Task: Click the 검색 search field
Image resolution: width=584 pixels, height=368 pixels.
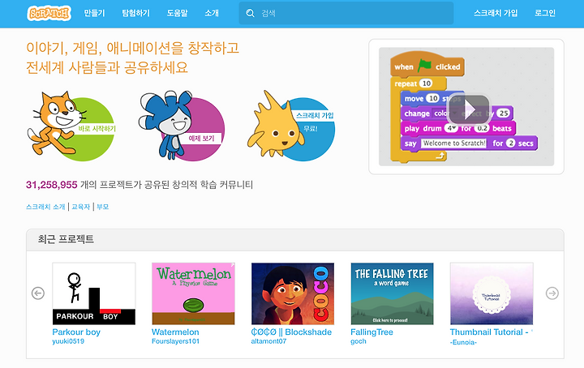Action: point(346,14)
